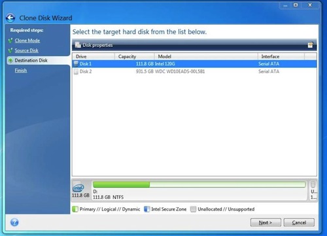Select the Disk 2 WDC row
This screenshot has width=327, height=236.
pos(194,71)
